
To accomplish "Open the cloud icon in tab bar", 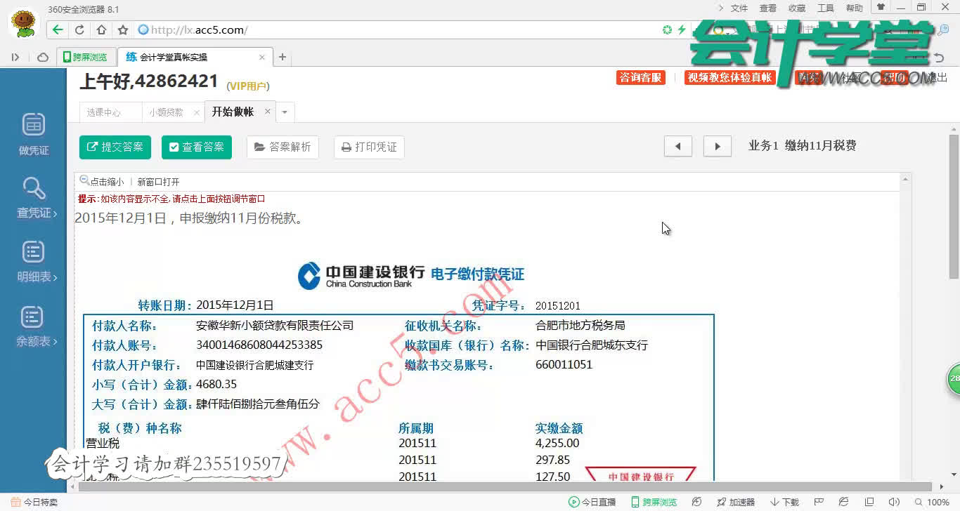I will [x=42, y=57].
